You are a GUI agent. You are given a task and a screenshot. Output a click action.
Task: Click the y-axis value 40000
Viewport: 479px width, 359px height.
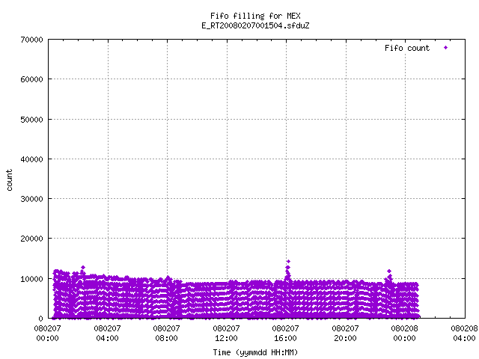click(31, 159)
